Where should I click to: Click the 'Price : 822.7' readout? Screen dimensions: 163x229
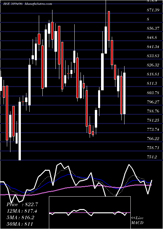(x=22, y=204)
